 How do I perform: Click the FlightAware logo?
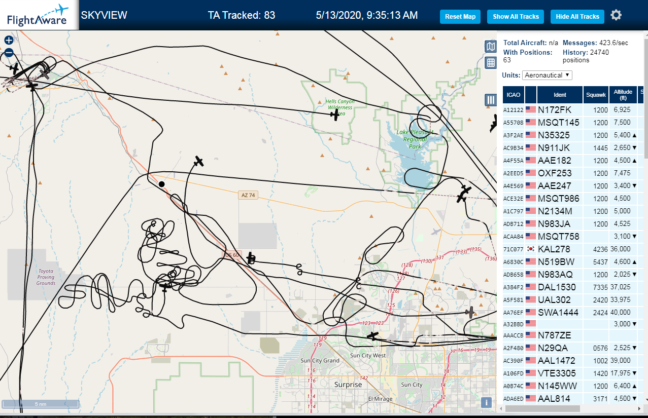coord(39,15)
